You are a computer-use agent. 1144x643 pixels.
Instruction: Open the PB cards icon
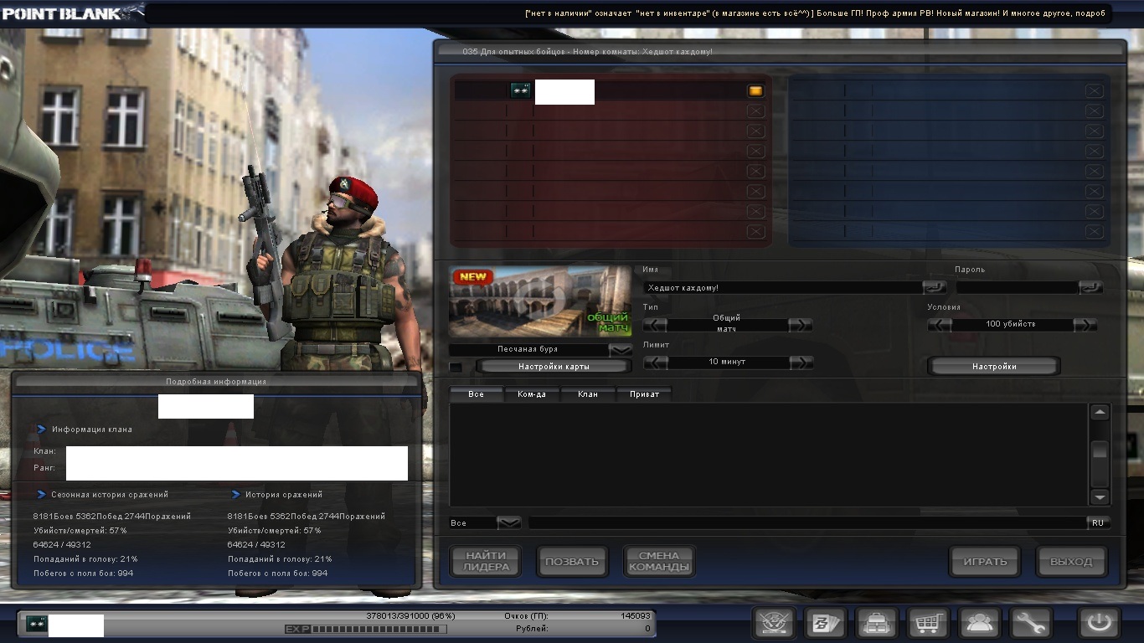[825, 624]
